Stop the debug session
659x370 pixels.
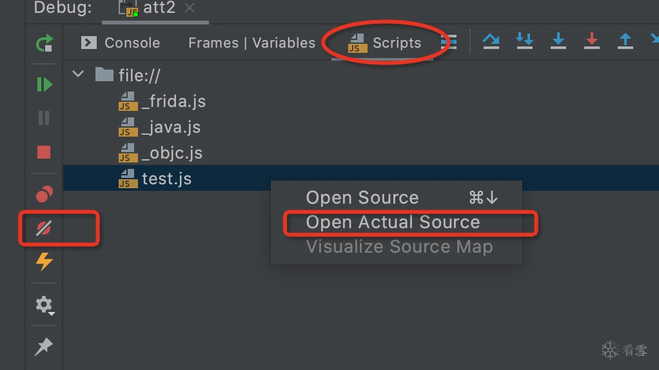pyautogui.click(x=44, y=152)
